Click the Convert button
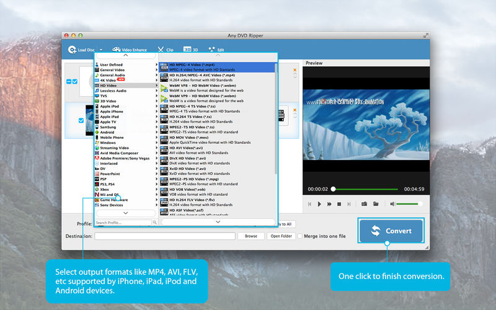Screen dimensions: 496x310 coord(391,231)
